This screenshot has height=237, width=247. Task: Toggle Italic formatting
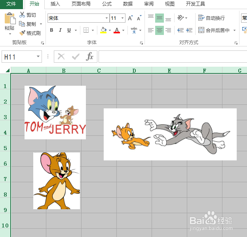(60, 30)
